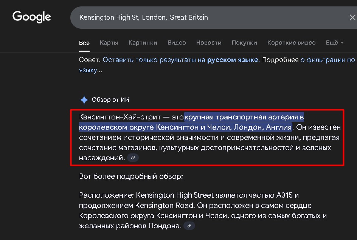Clear the search query with X

click(352, 17)
